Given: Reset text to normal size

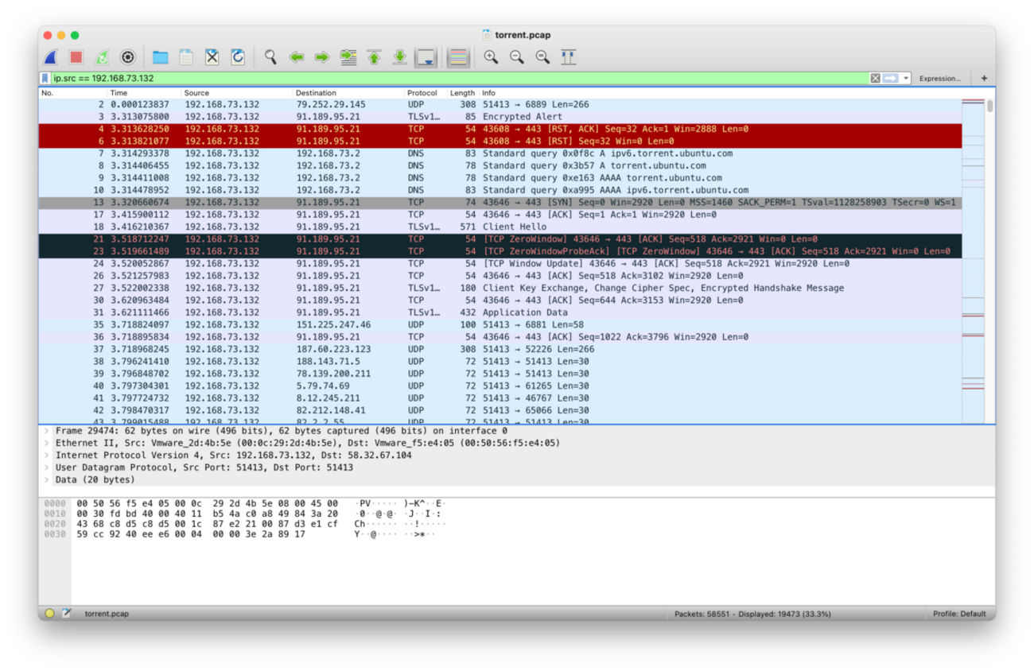Looking at the screenshot, I should [x=542, y=57].
